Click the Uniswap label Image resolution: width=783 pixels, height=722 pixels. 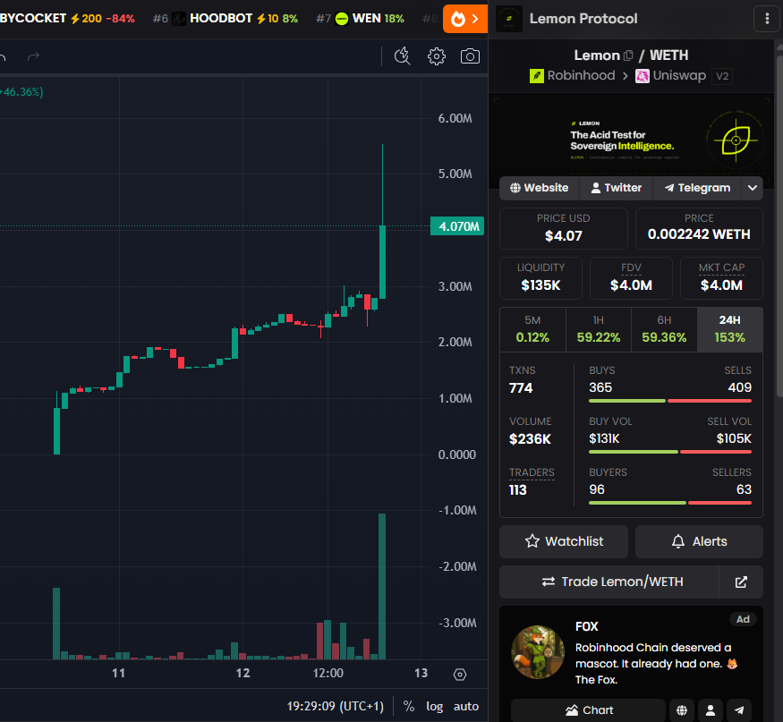point(679,76)
